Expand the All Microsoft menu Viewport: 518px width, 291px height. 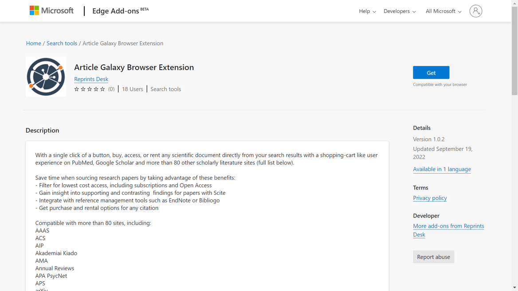point(443,11)
